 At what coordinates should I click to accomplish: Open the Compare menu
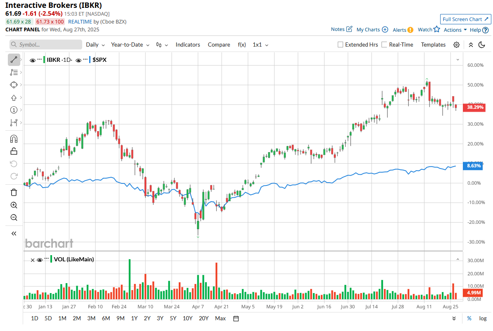point(219,45)
